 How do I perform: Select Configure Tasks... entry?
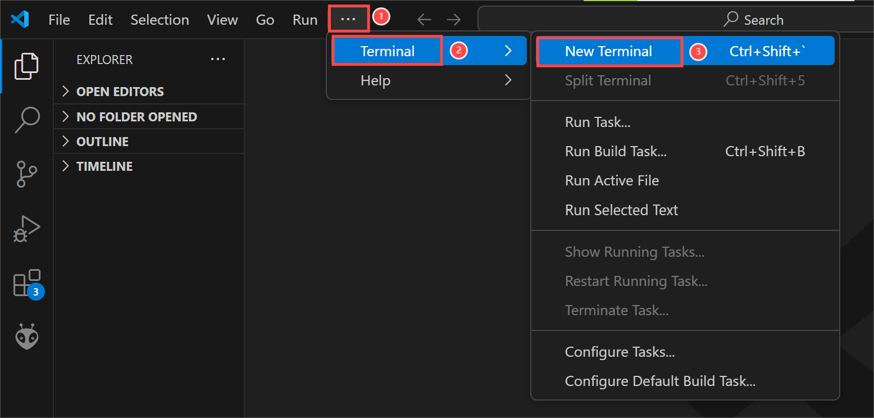[x=685, y=352]
